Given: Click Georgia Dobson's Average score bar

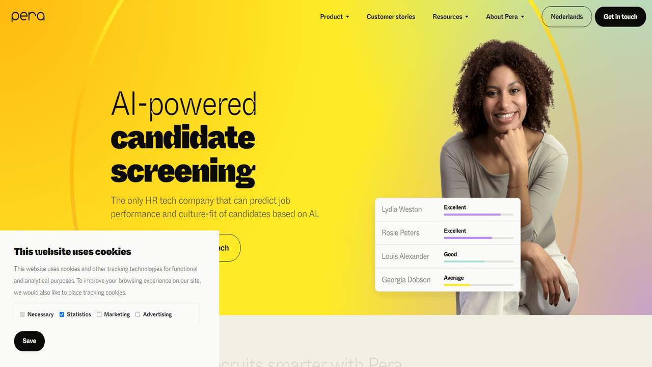Looking at the screenshot, I should (478, 285).
